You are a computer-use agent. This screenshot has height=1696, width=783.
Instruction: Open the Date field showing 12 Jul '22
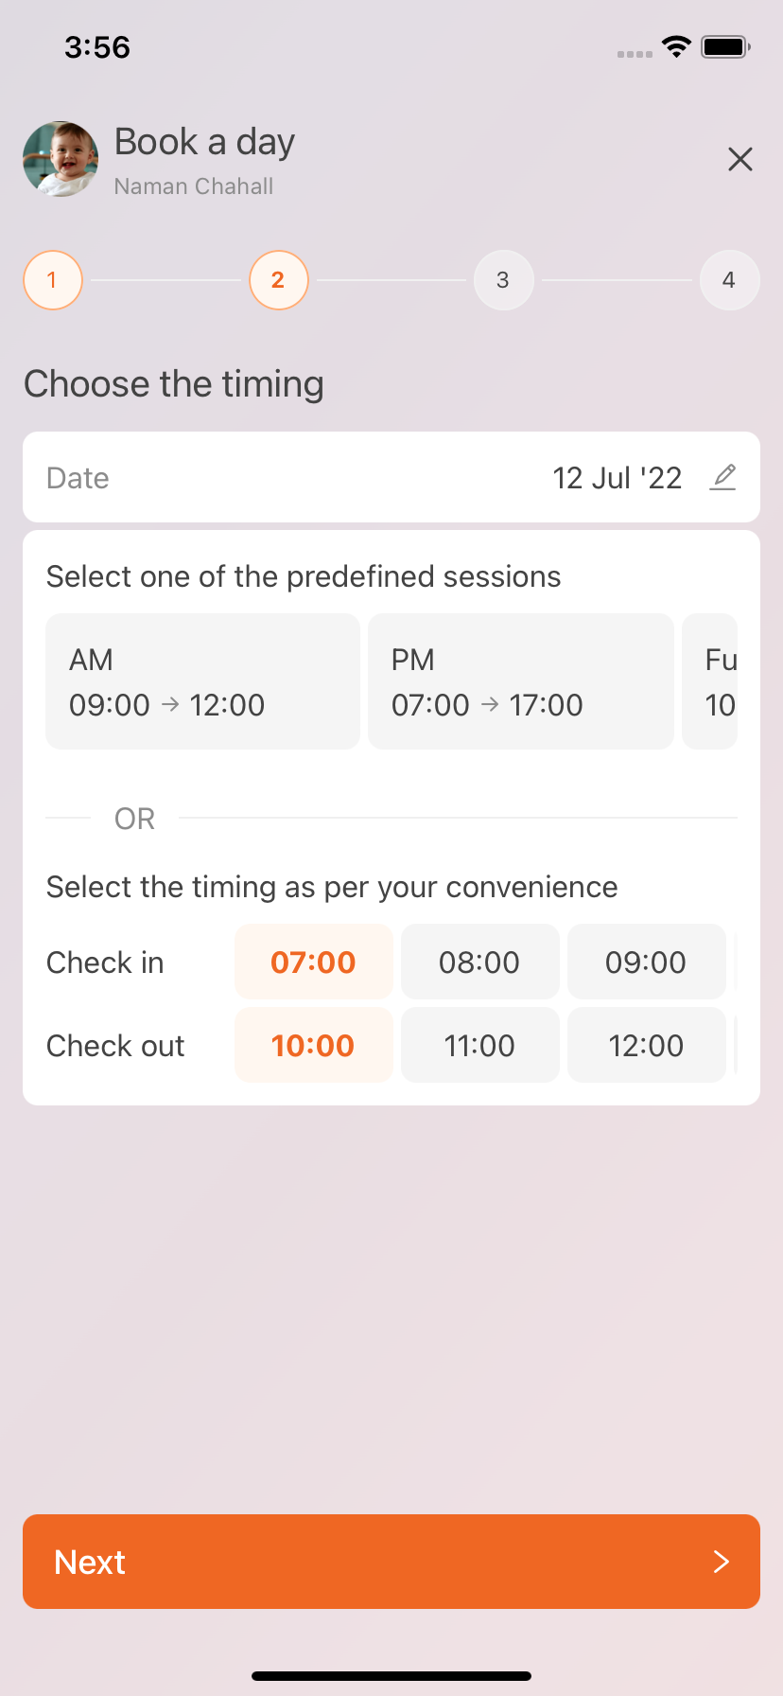pos(391,477)
